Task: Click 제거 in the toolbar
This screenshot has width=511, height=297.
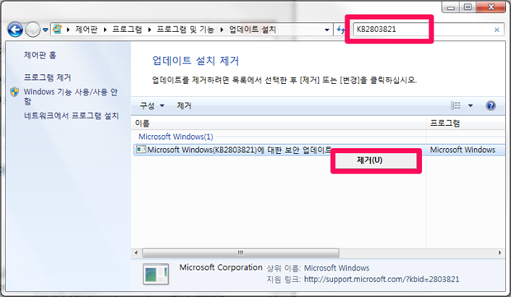Action: (x=184, y=106)
